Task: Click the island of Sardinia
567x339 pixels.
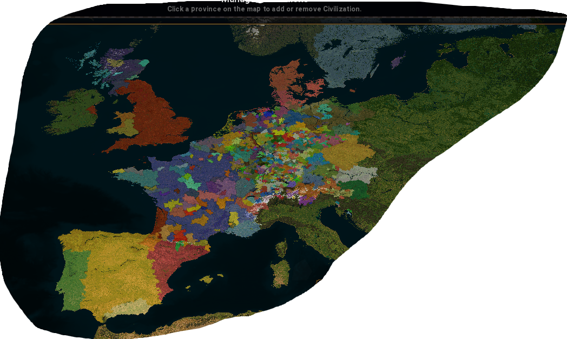Action: click(281, 273)
